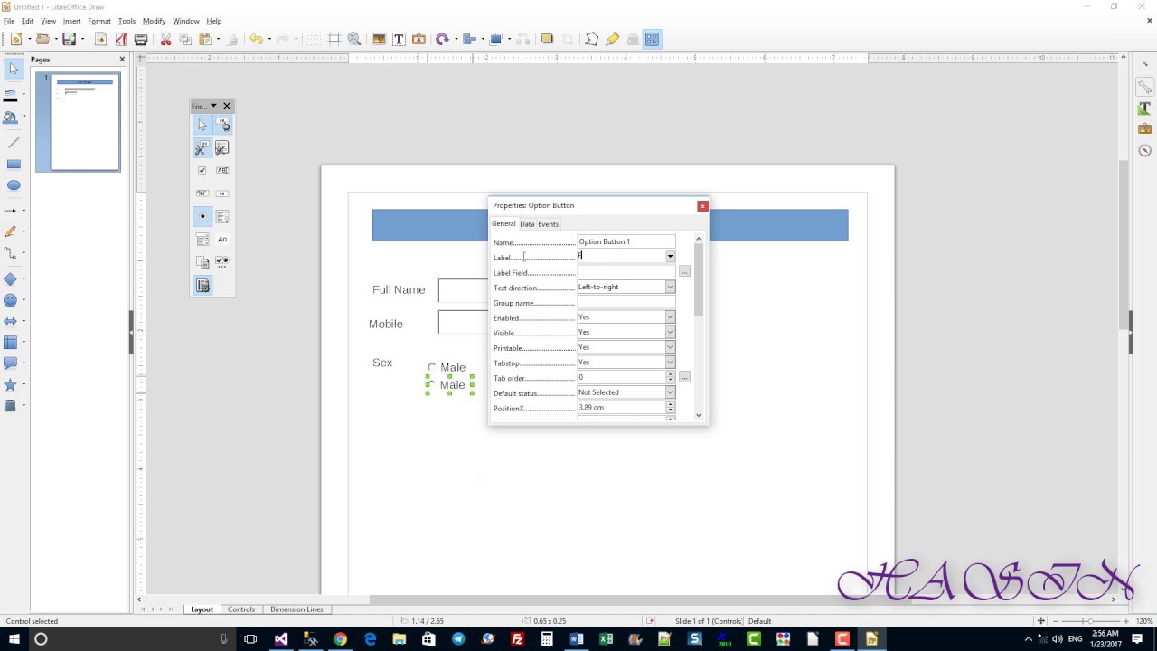Screen dimensions: 1157x651
Task: Toggle the Select tool in Form Controls
Action: [x=202, y=125]
